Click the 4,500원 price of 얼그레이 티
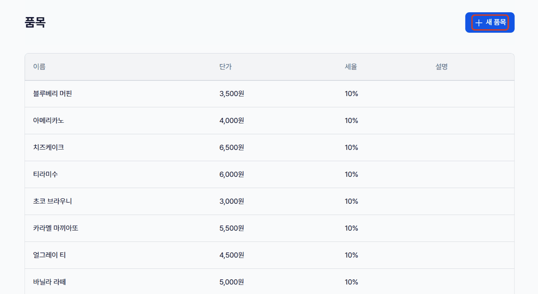This screenshot has width=538, height=294. click(232, 255)
